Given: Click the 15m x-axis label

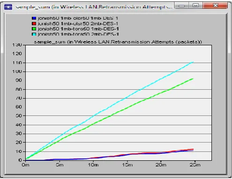Looking at the screenshot, I should click(x=127, y=165).
